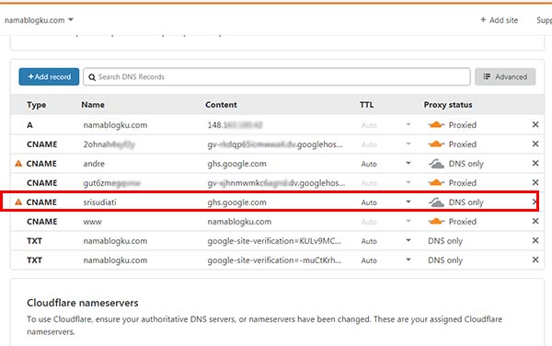Click the Add record button

click(x=49, y=76)
